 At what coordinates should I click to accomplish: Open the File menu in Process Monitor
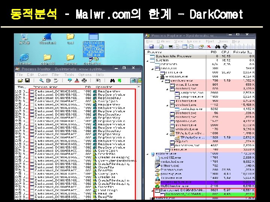coord(19,75)
